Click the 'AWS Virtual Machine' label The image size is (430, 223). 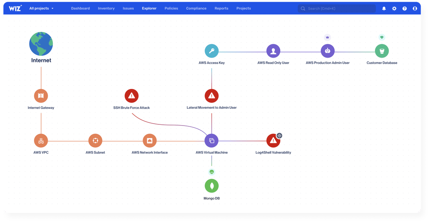[x=211, y=152]
